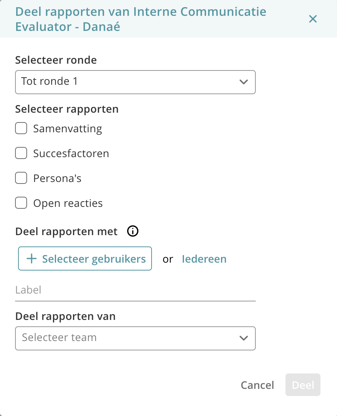Close the Deel rapporten dialog
This screenshot has height=416, width=337.
coord(313,19)
